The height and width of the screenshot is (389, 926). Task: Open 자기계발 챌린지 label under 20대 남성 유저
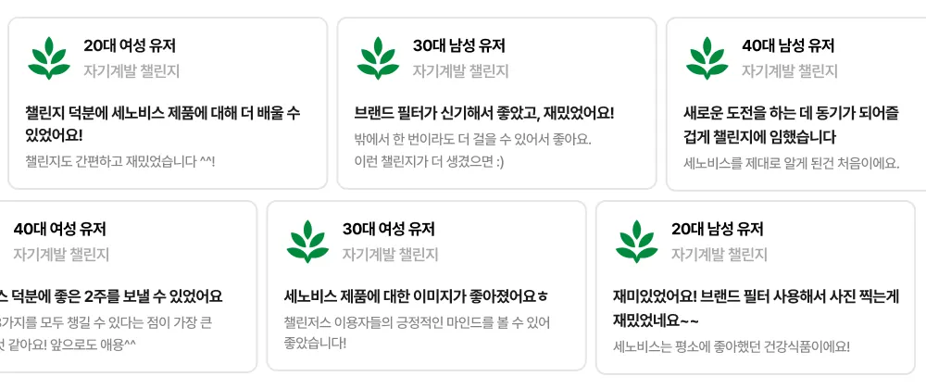720,255
